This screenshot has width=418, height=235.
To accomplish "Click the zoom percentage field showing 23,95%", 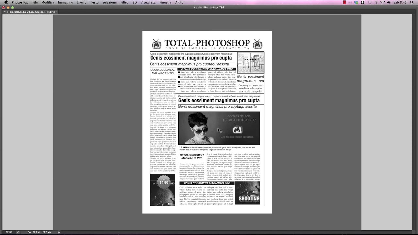I will [9, 232].
